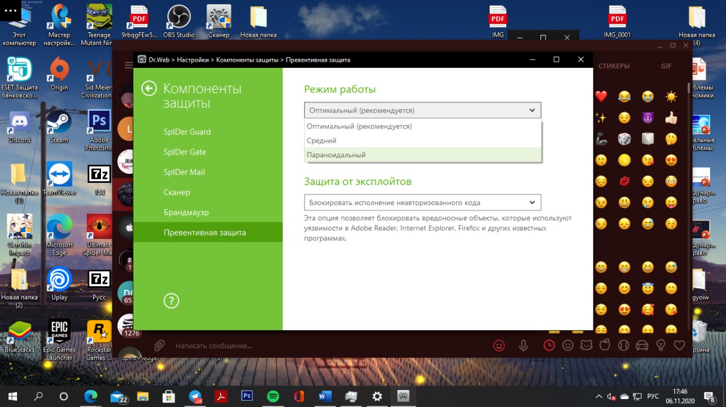Viewport: 726px width, 407px height.
Task: Record a voice message with microphone icon
Action: point(524,345)
